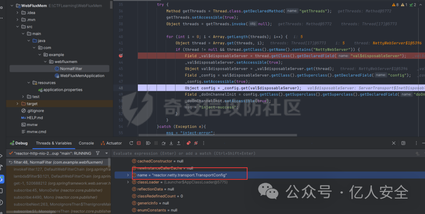Screen dimensions: 425x214
Task: Collapse the WebFluxMem project root
Action: coord(12,5)
